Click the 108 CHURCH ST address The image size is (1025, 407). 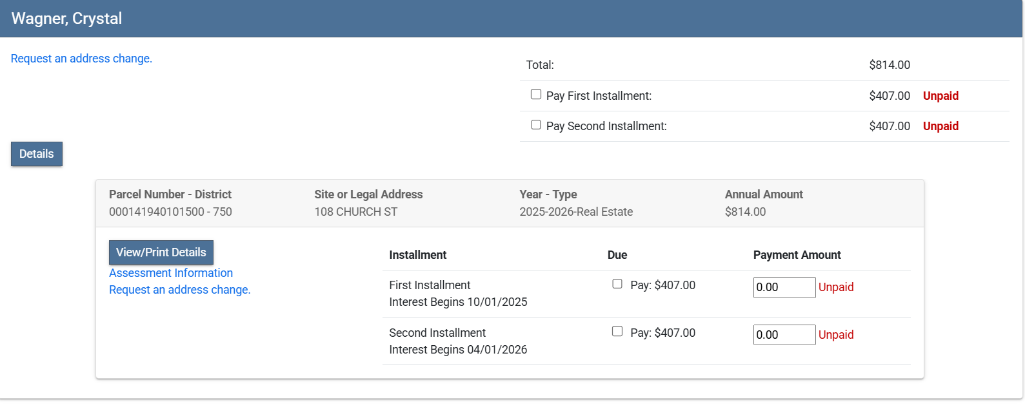[x=355, y=212]
